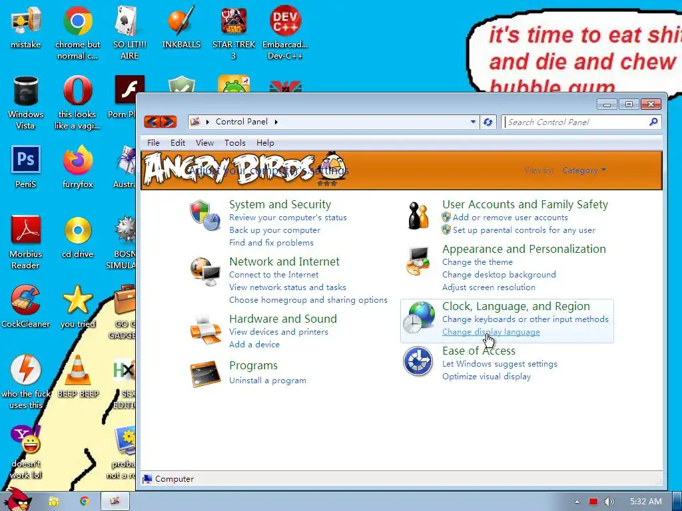Open the User Accounts chess pieces icon
Screen dimensions: 682x511
(418, 216)
